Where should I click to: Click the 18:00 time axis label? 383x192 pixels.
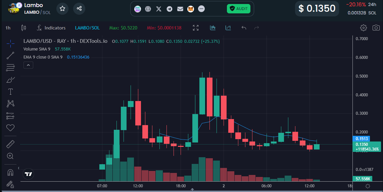coord(181,186)
